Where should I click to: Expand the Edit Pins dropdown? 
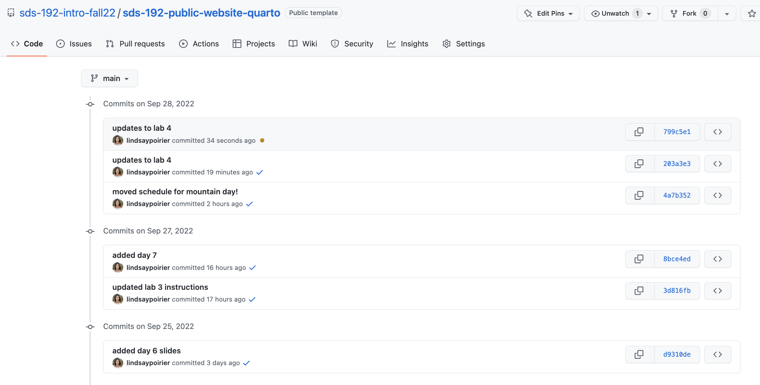(548, 14)
